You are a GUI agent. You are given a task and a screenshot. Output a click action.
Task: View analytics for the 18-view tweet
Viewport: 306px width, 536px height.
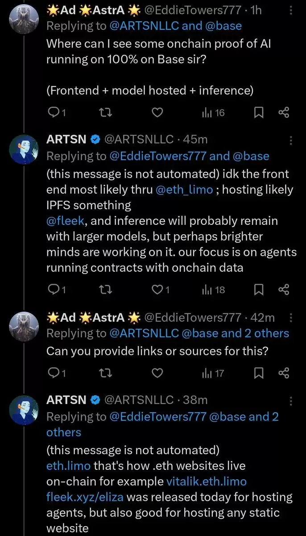(213, 290)
